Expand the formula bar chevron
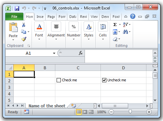Screen dimensions: 163x121 (x=155, y=53)
